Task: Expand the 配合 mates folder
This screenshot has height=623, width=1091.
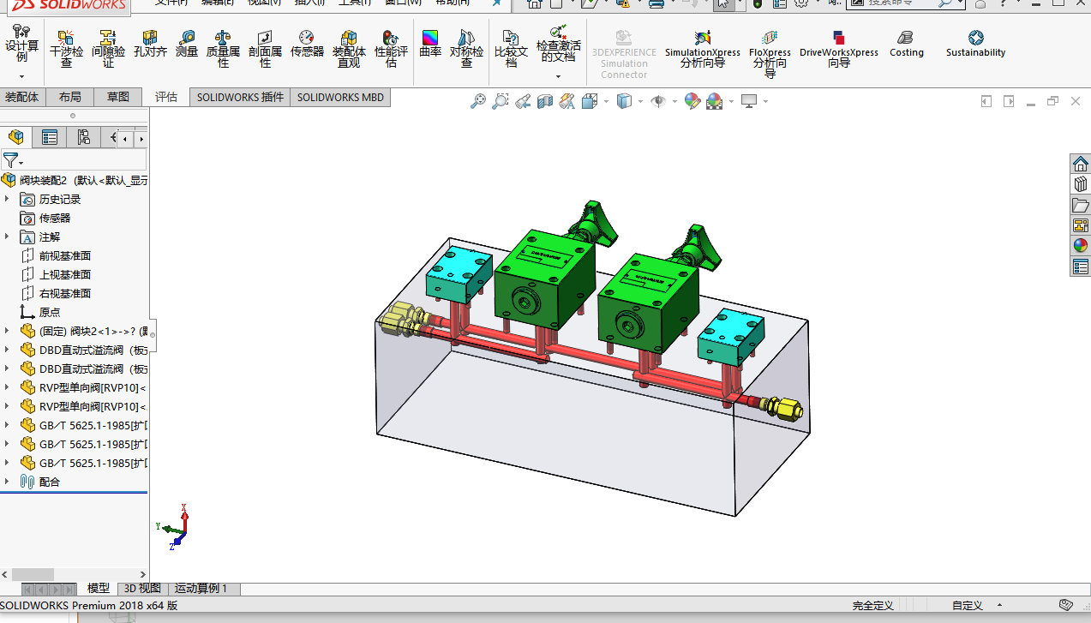Action: pyautogui.click(x=7, y=482)
